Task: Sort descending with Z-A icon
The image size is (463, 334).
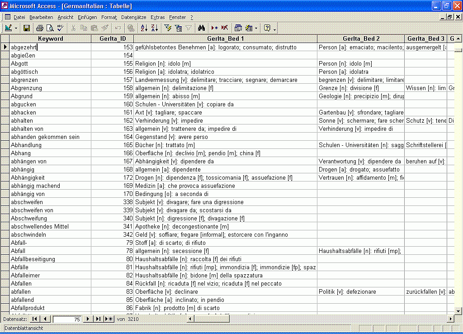Action: (x=154, y=28)
